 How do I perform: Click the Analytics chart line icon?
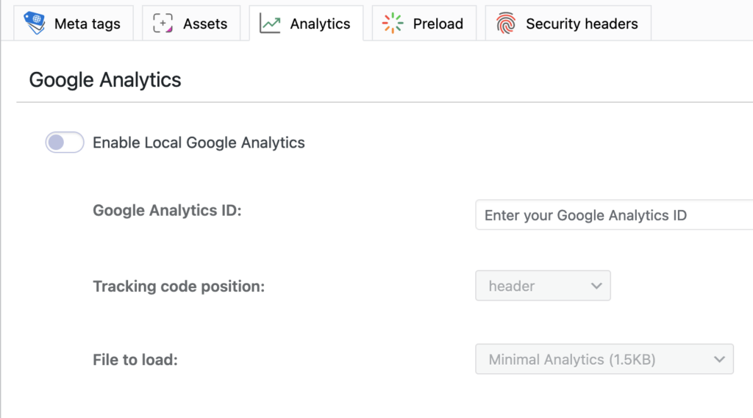coord(270,23)
